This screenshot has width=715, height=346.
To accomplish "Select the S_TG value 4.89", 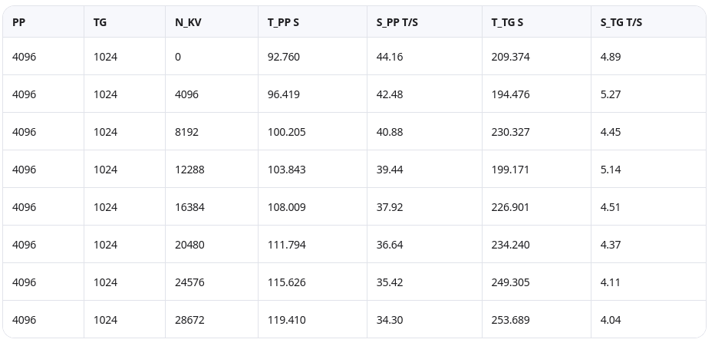I will point(611,57).
